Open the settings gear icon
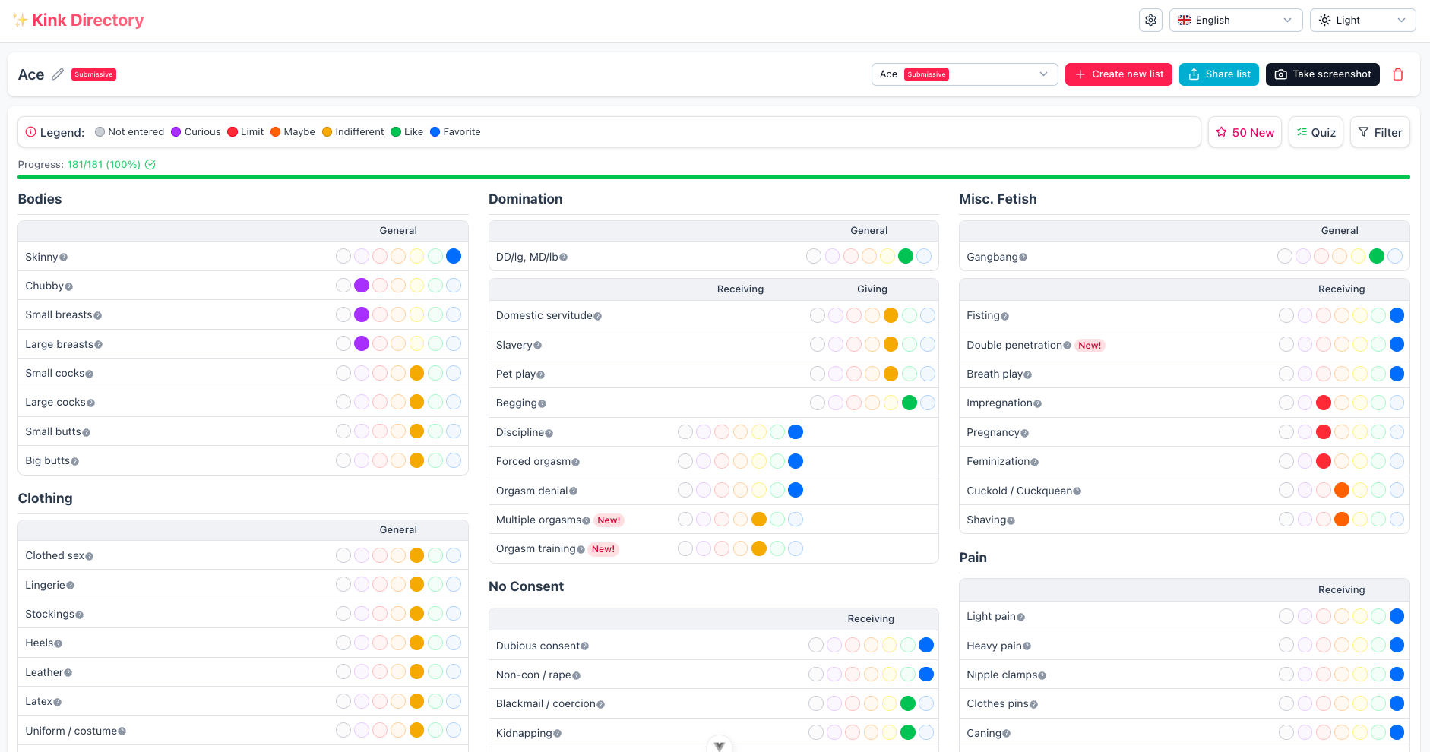This screenshot has width=1430, height=752. [x=1150, y=21]
